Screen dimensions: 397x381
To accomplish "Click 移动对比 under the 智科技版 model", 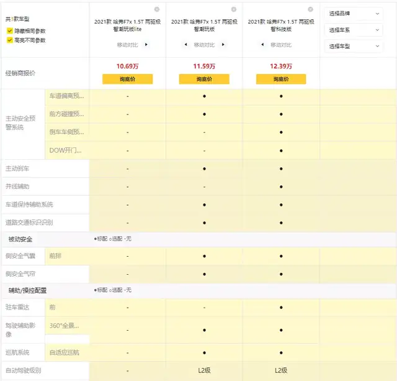I will point(281,45).
